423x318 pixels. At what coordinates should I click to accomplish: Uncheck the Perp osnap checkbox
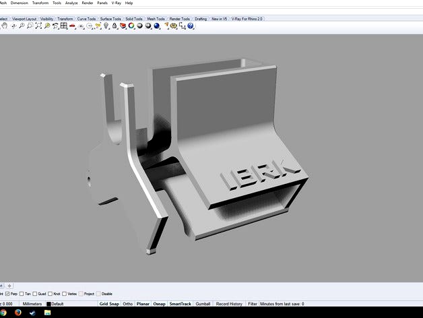coord(7,294)
